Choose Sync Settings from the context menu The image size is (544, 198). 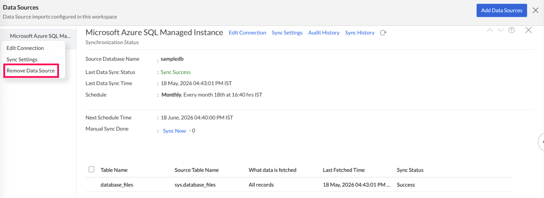coord(22,59)
